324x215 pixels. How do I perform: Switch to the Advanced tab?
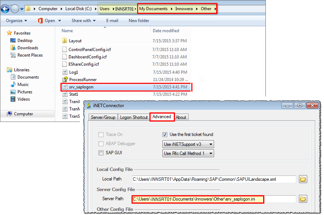click(x=162, y=117)
